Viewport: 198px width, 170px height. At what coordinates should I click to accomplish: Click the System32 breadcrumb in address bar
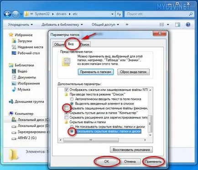pyautogui.click(x=42, y=14)
